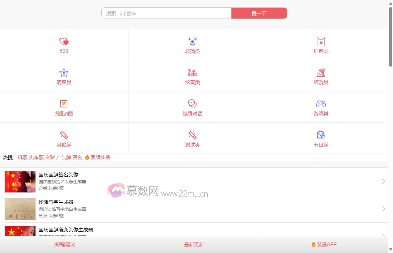The image size is (393, 253).
Task: Select the 游戏类 gamepad icon
Action: 321,104
